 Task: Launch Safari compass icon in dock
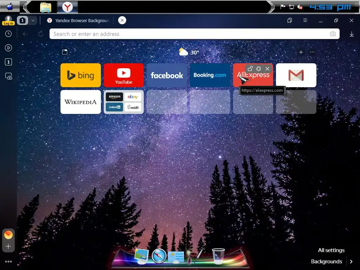[x=159, y=256]
